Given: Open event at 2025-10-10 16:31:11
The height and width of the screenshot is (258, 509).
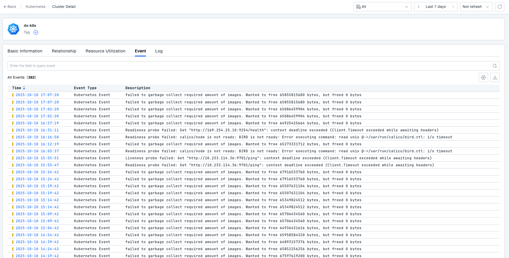Looking at the screenshot, I should (37, 130).
